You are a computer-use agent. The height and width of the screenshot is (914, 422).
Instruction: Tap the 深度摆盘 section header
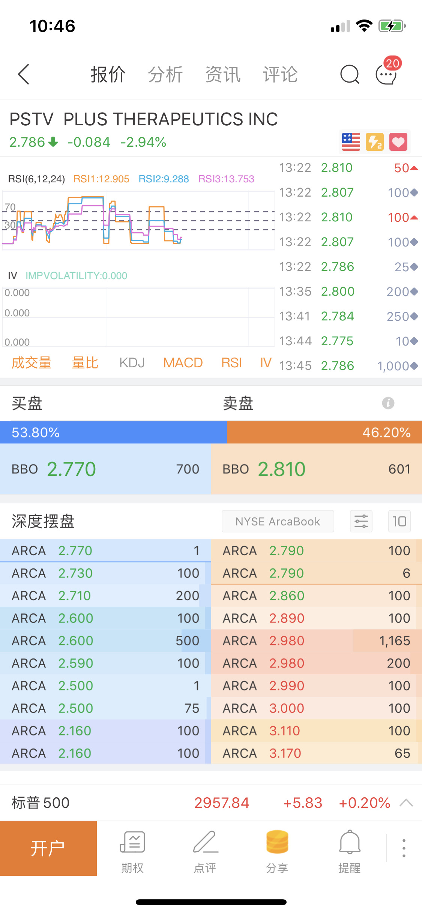click(x=43, y=521)
